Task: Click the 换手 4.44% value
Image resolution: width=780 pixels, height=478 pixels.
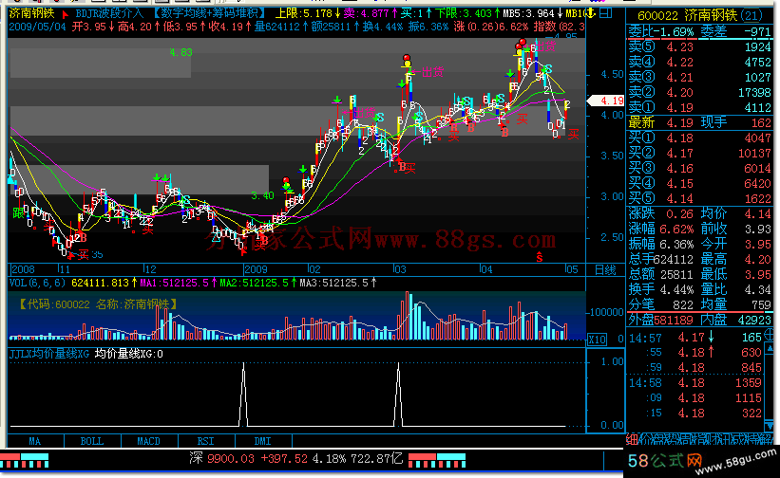Action: [x=676, y=289]
